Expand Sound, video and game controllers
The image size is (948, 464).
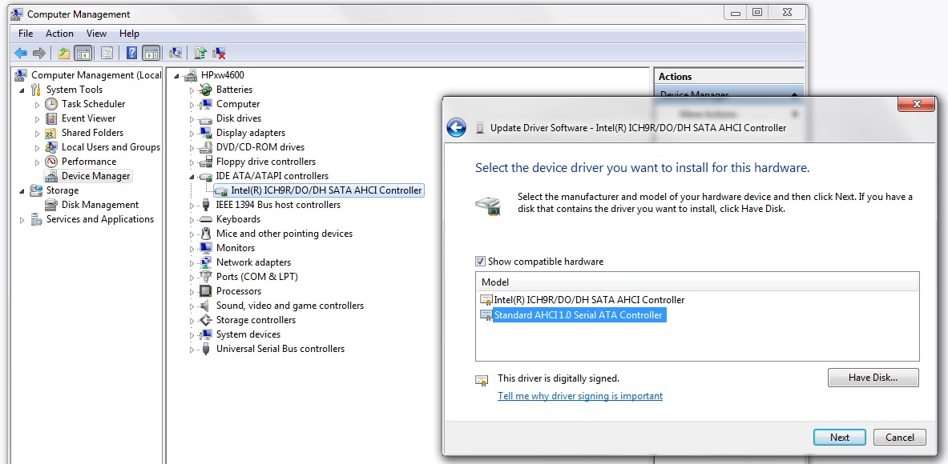(192, 306)
